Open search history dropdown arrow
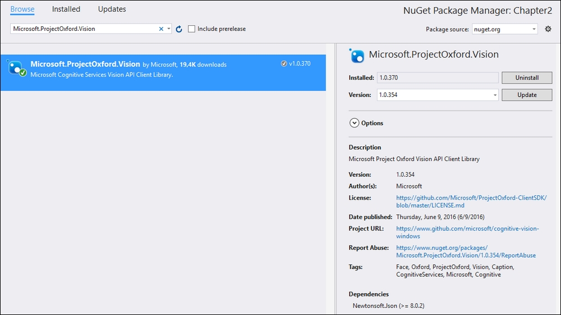 tap(169, 29)
